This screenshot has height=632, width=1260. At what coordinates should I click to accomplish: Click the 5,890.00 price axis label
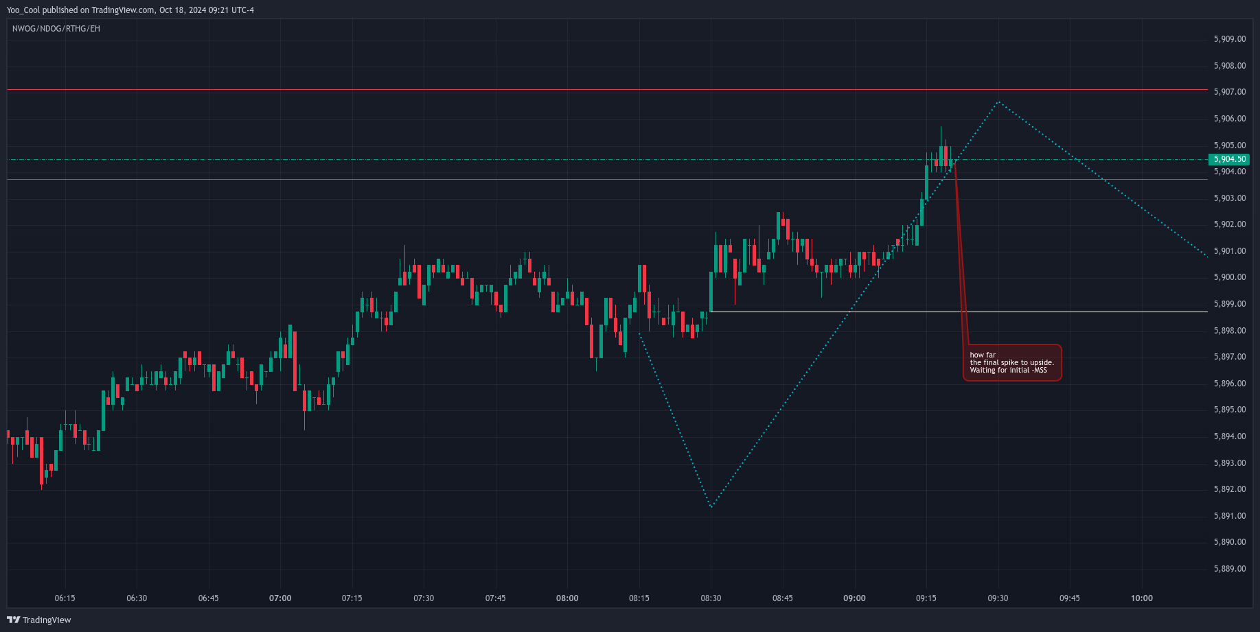(1230, 542)
